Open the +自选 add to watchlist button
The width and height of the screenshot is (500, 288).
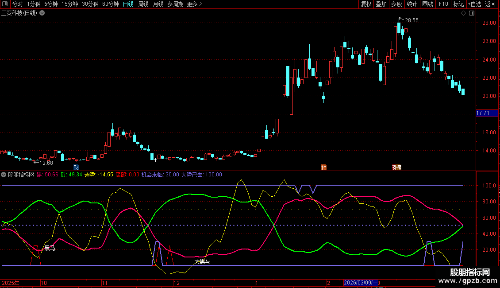[474, 4]
